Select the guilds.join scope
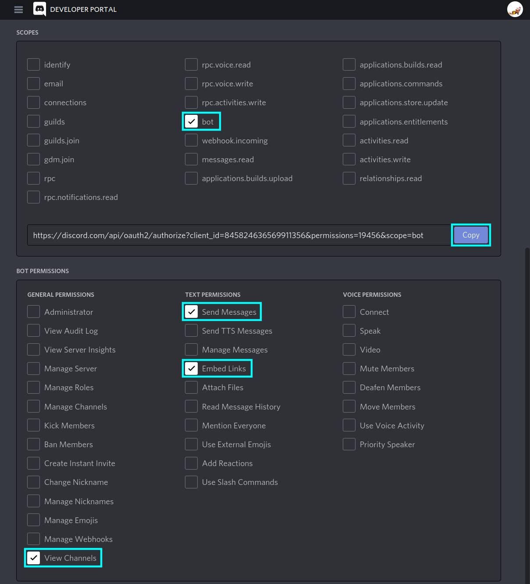 click(x=33, y=140)
